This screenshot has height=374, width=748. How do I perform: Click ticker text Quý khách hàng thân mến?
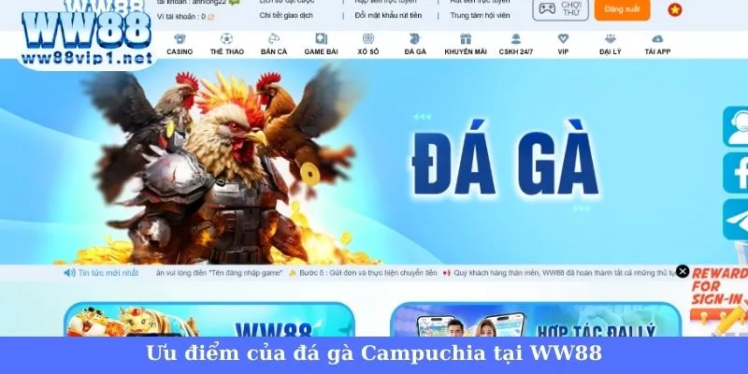click(566, 273)
